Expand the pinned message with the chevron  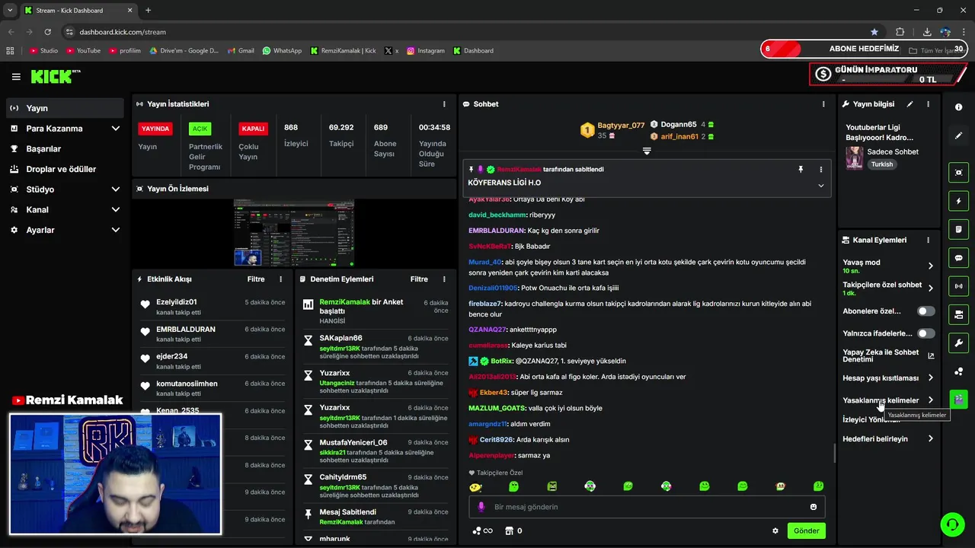point(820,185)
